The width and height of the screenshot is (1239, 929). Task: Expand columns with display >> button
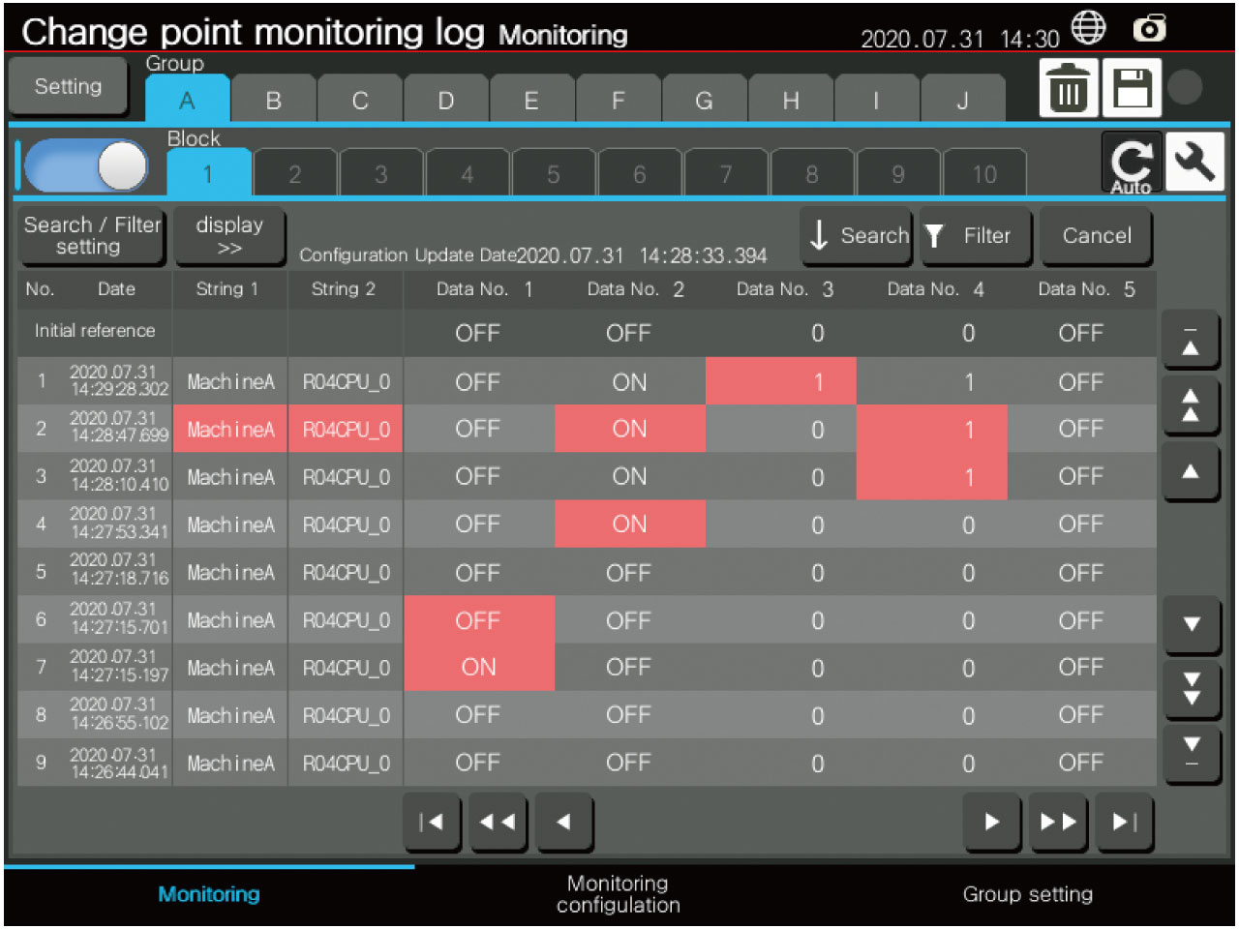[229, 236]
